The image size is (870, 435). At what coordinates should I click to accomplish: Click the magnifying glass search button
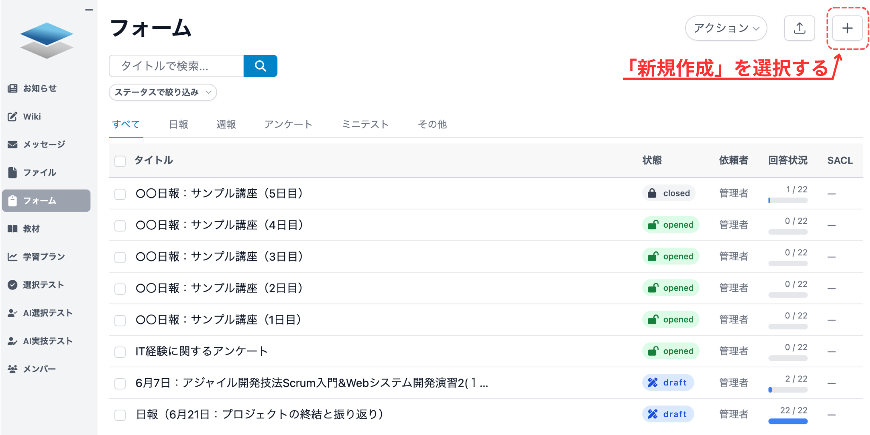[x=260, y=66]
